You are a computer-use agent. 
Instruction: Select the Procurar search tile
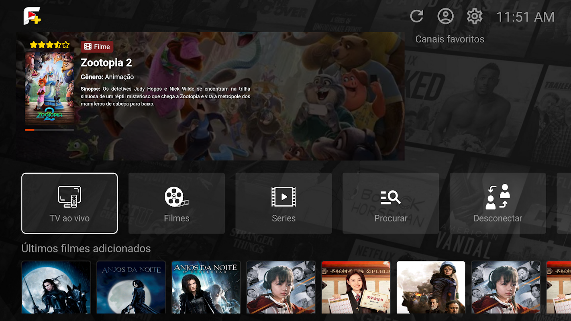(x=391, y=203)
